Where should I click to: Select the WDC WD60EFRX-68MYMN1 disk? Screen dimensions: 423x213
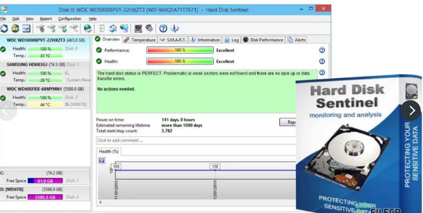tap(45, 97)
